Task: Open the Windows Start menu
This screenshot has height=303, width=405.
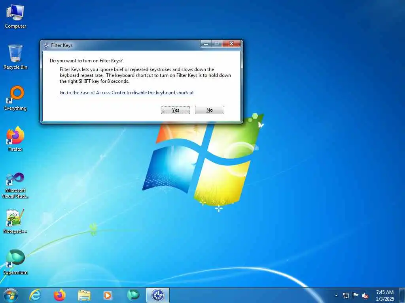Action: [x=11, y=295]
